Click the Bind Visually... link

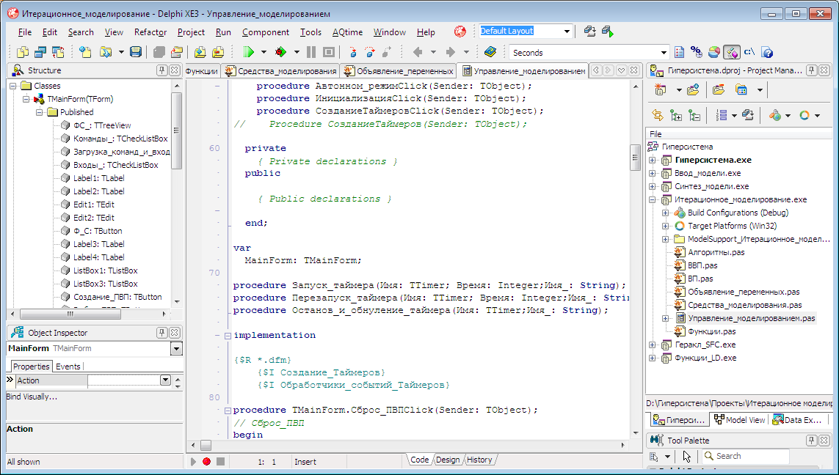coord(32,397)
